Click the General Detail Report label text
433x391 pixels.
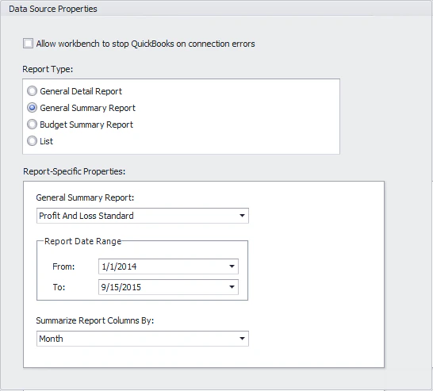click(81, 91)
